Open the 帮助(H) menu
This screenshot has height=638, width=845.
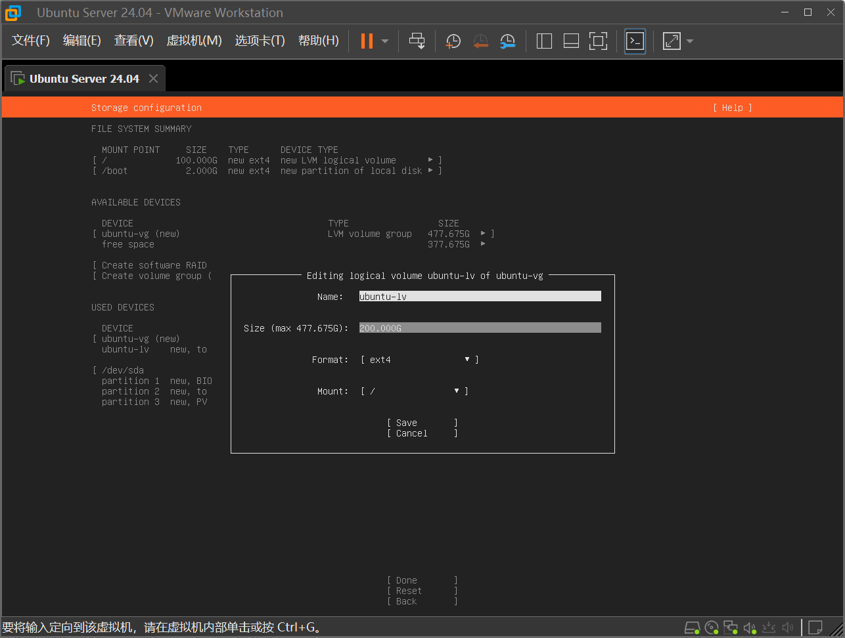tap(319, 41)
